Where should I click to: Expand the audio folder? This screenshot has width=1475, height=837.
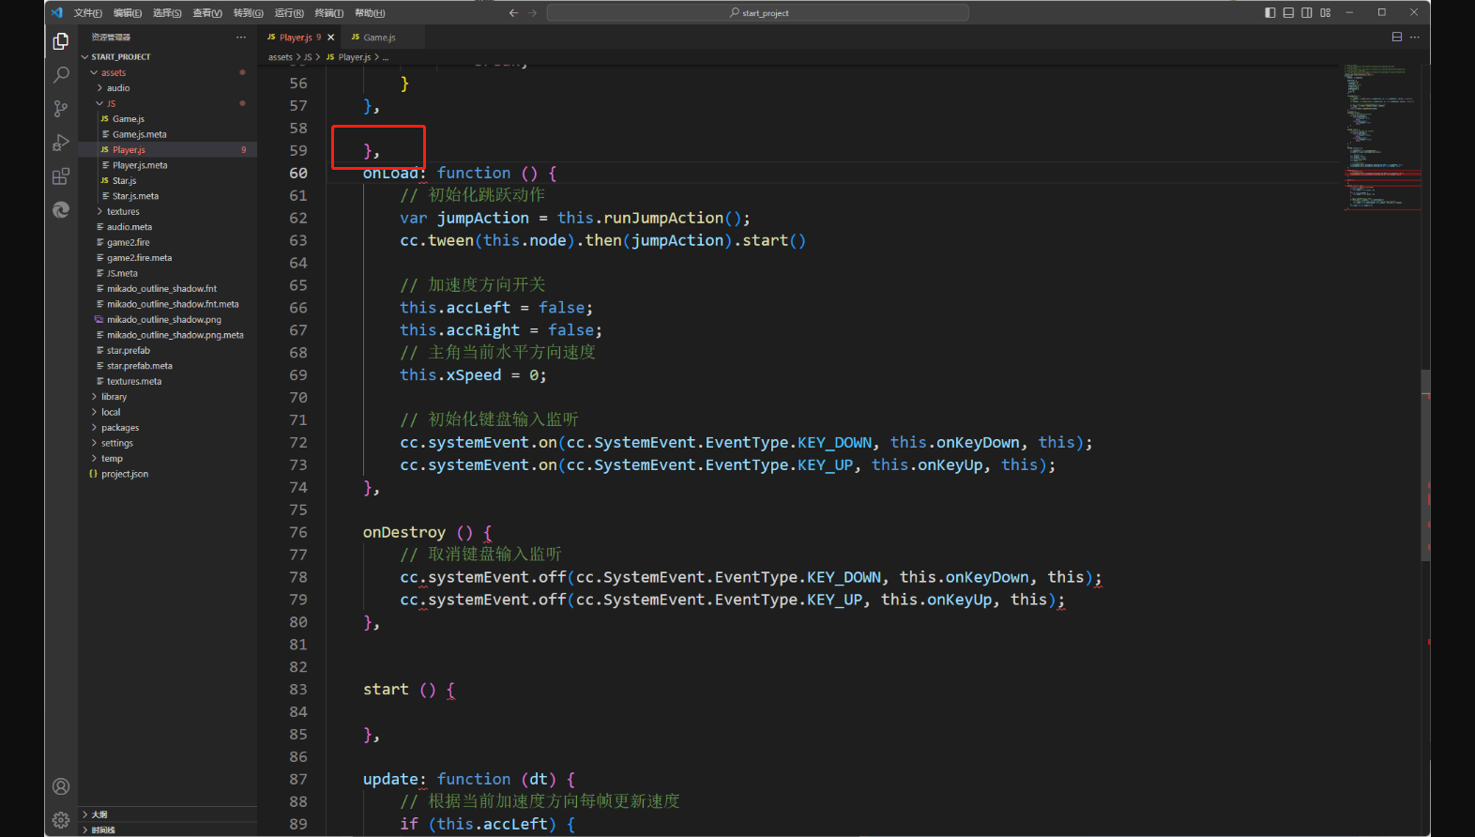[x=118, y=88]
